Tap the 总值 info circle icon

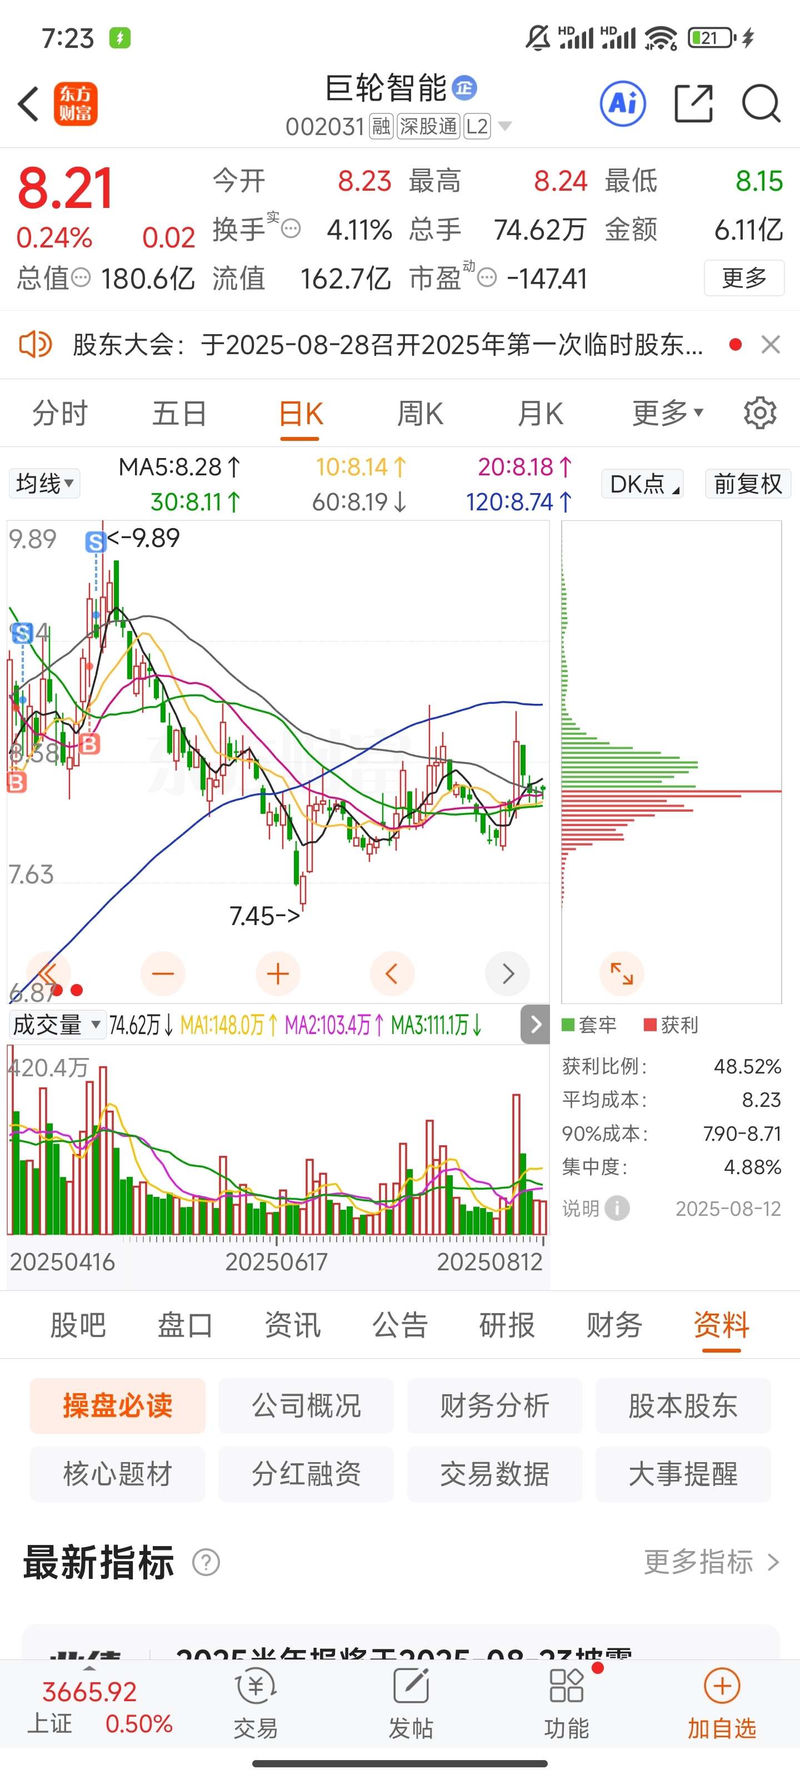pyautogui.click(x=82, y=277)
